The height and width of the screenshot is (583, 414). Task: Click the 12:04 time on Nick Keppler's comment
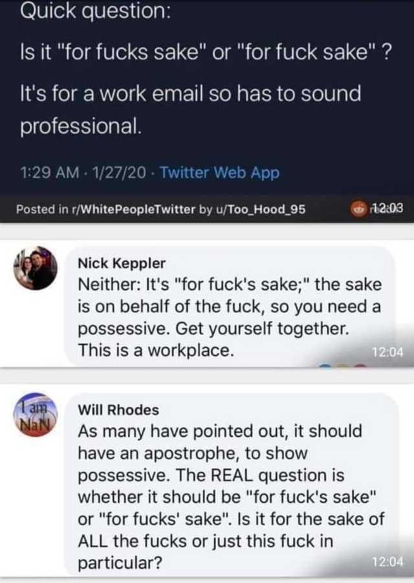(387, 352)
